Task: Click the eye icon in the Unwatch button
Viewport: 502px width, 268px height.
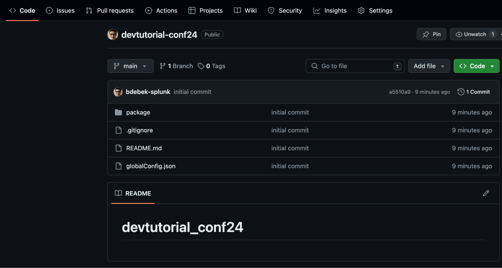Action: (x=459, y=34)
